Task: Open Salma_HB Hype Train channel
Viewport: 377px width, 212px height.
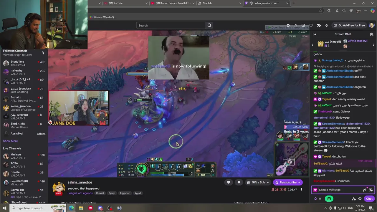Action: (x=24, y=193)
